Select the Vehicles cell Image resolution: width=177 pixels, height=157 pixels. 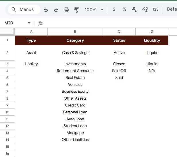pyautogui.click(x=75, y=85)
